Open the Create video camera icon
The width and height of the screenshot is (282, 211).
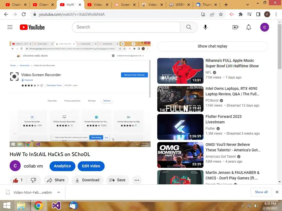tap(235, 27)
